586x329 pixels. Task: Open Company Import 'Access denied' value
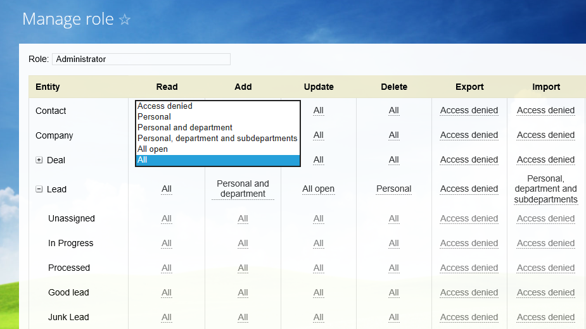pyautogui.click(x=545, y=135)
